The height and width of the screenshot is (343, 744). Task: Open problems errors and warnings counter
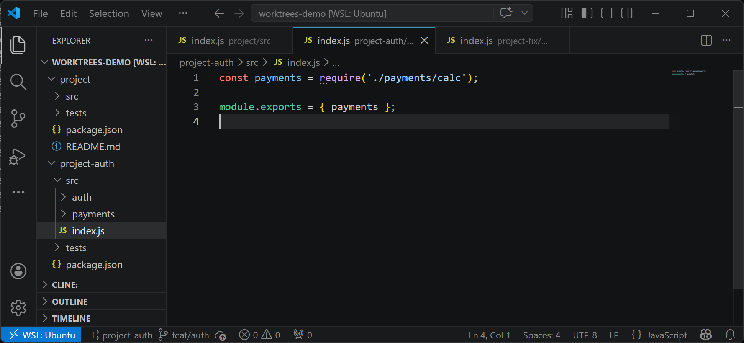pyautogui.click(x=260, y=335)
